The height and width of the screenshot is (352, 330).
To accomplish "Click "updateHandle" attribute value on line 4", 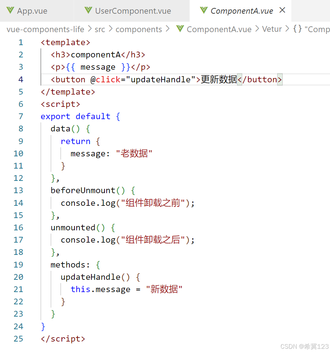I will tap(160, 79).
